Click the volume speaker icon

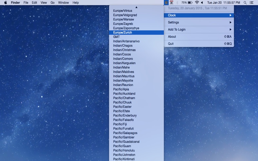point(202,3)
